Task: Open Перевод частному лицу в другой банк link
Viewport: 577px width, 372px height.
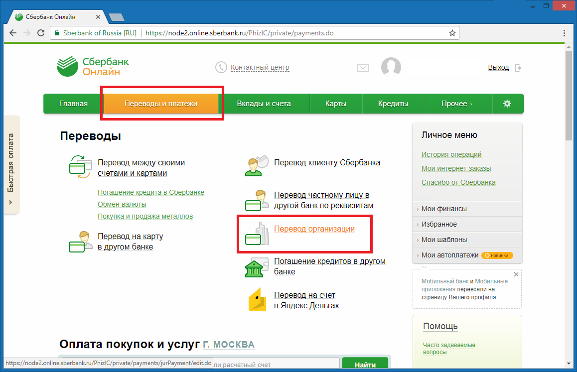Action: pyautogui.click(x=323, y=200)
